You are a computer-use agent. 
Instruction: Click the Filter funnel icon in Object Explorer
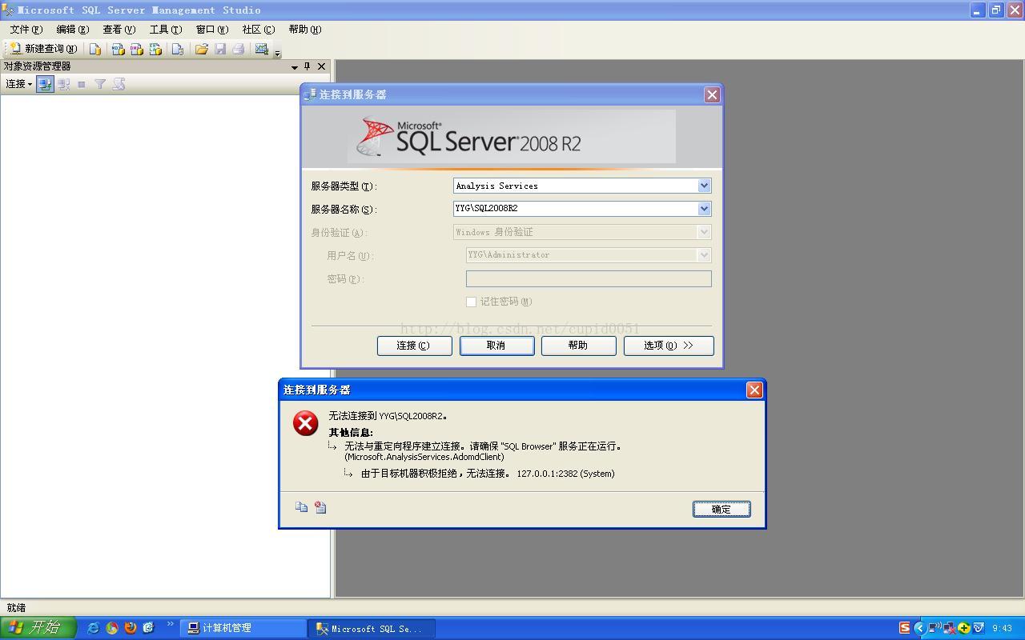click(100, 84)
